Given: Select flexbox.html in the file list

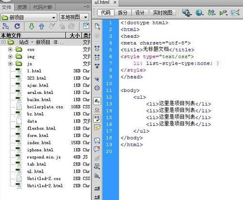Looking at the screenshot, I should pos(42,129).
